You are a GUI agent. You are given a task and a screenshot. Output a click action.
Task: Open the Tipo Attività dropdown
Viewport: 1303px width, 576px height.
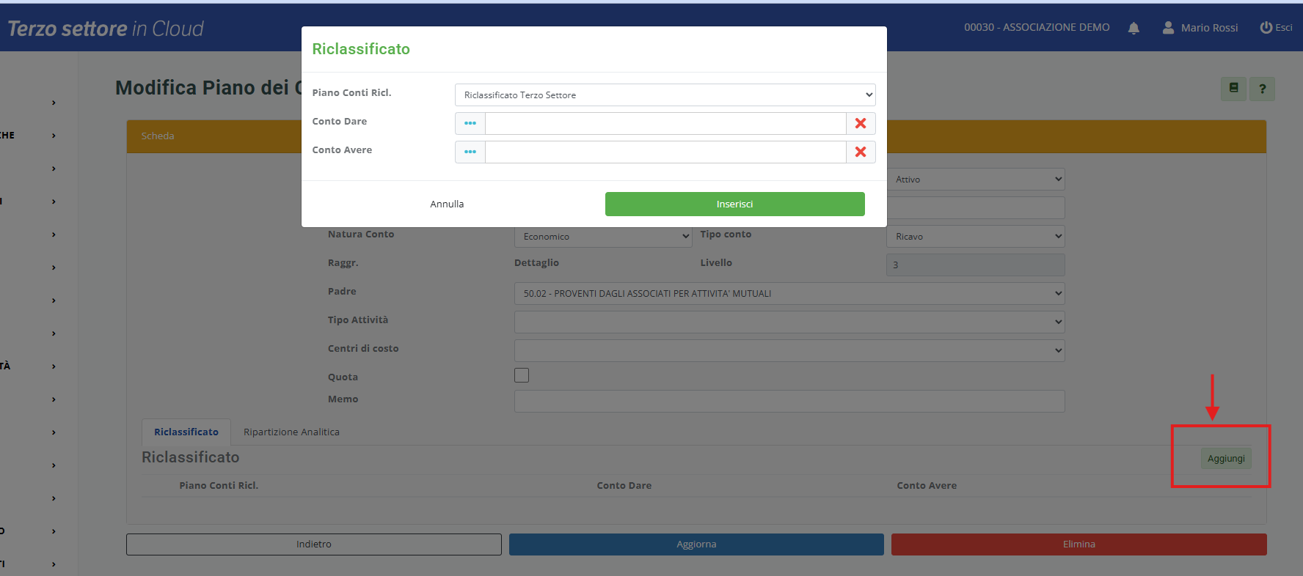click(x=789, y=322)
